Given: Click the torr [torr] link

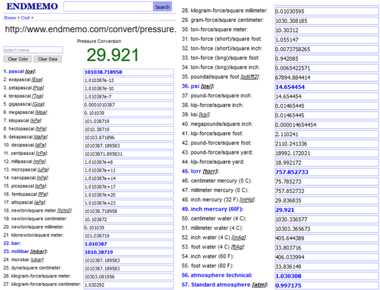Looking at the screenshot, I should coord(200,171).
